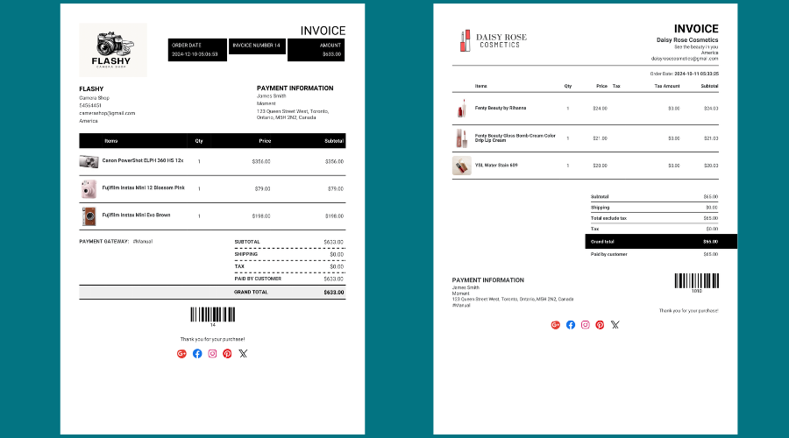789x438 pixels.
Task: Select Pinterest icon on Daisy Rose invoice
Action: point(600,325)
